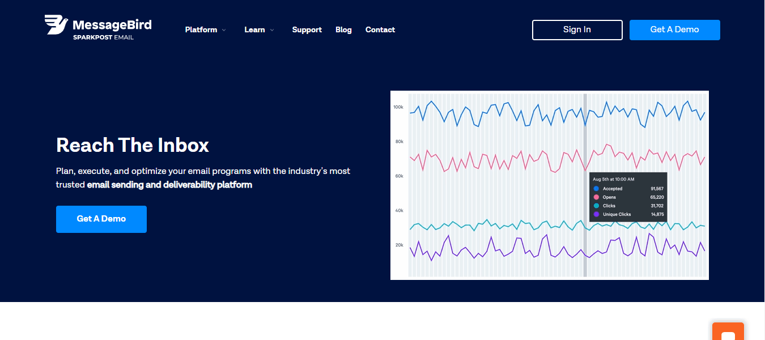
Task: Click the teal Clicks legend dot
Action: click(596, 206)
